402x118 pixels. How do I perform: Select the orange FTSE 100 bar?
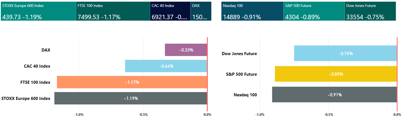(132, 82)
